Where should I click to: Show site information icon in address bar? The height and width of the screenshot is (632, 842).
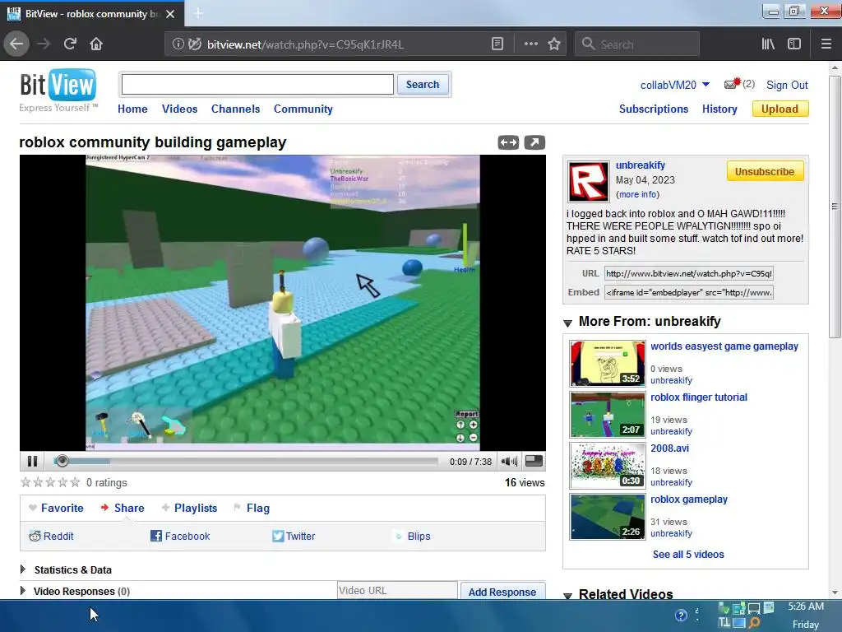pyautogui.click(x=178, y=44)
